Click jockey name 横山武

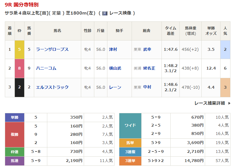click(x=115, y=68)
